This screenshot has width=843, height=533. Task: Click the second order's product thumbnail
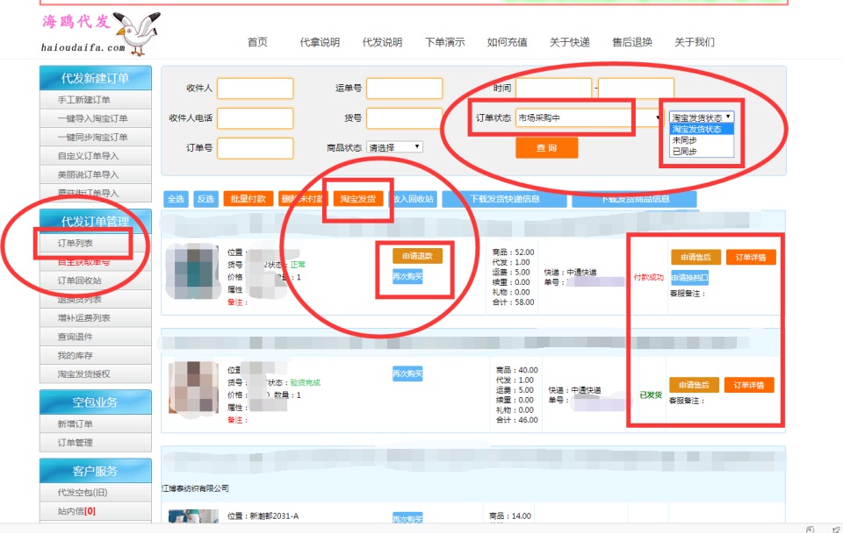pyautogui.click(x=193, y=384)
